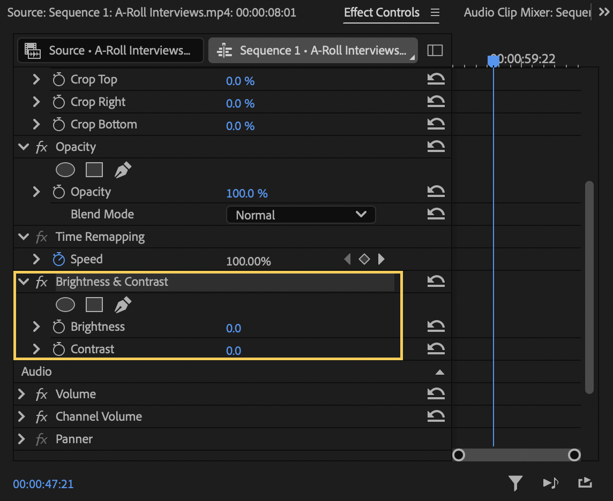Toggle Brightness stopwatch animation
The width and height of the screenshot is (613, 501).
coord(58,327)
